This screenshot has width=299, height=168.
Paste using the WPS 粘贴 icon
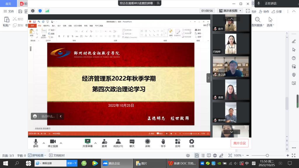pos(7,20)
